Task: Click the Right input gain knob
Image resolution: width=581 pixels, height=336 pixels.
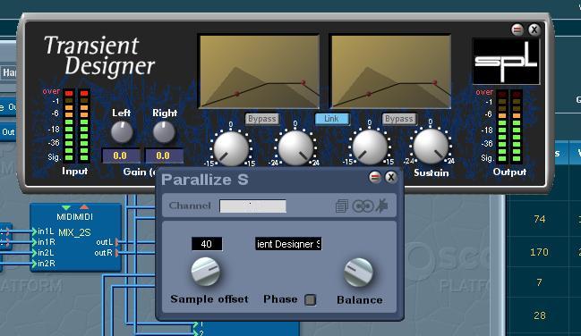Action: [x=164, y=132]
